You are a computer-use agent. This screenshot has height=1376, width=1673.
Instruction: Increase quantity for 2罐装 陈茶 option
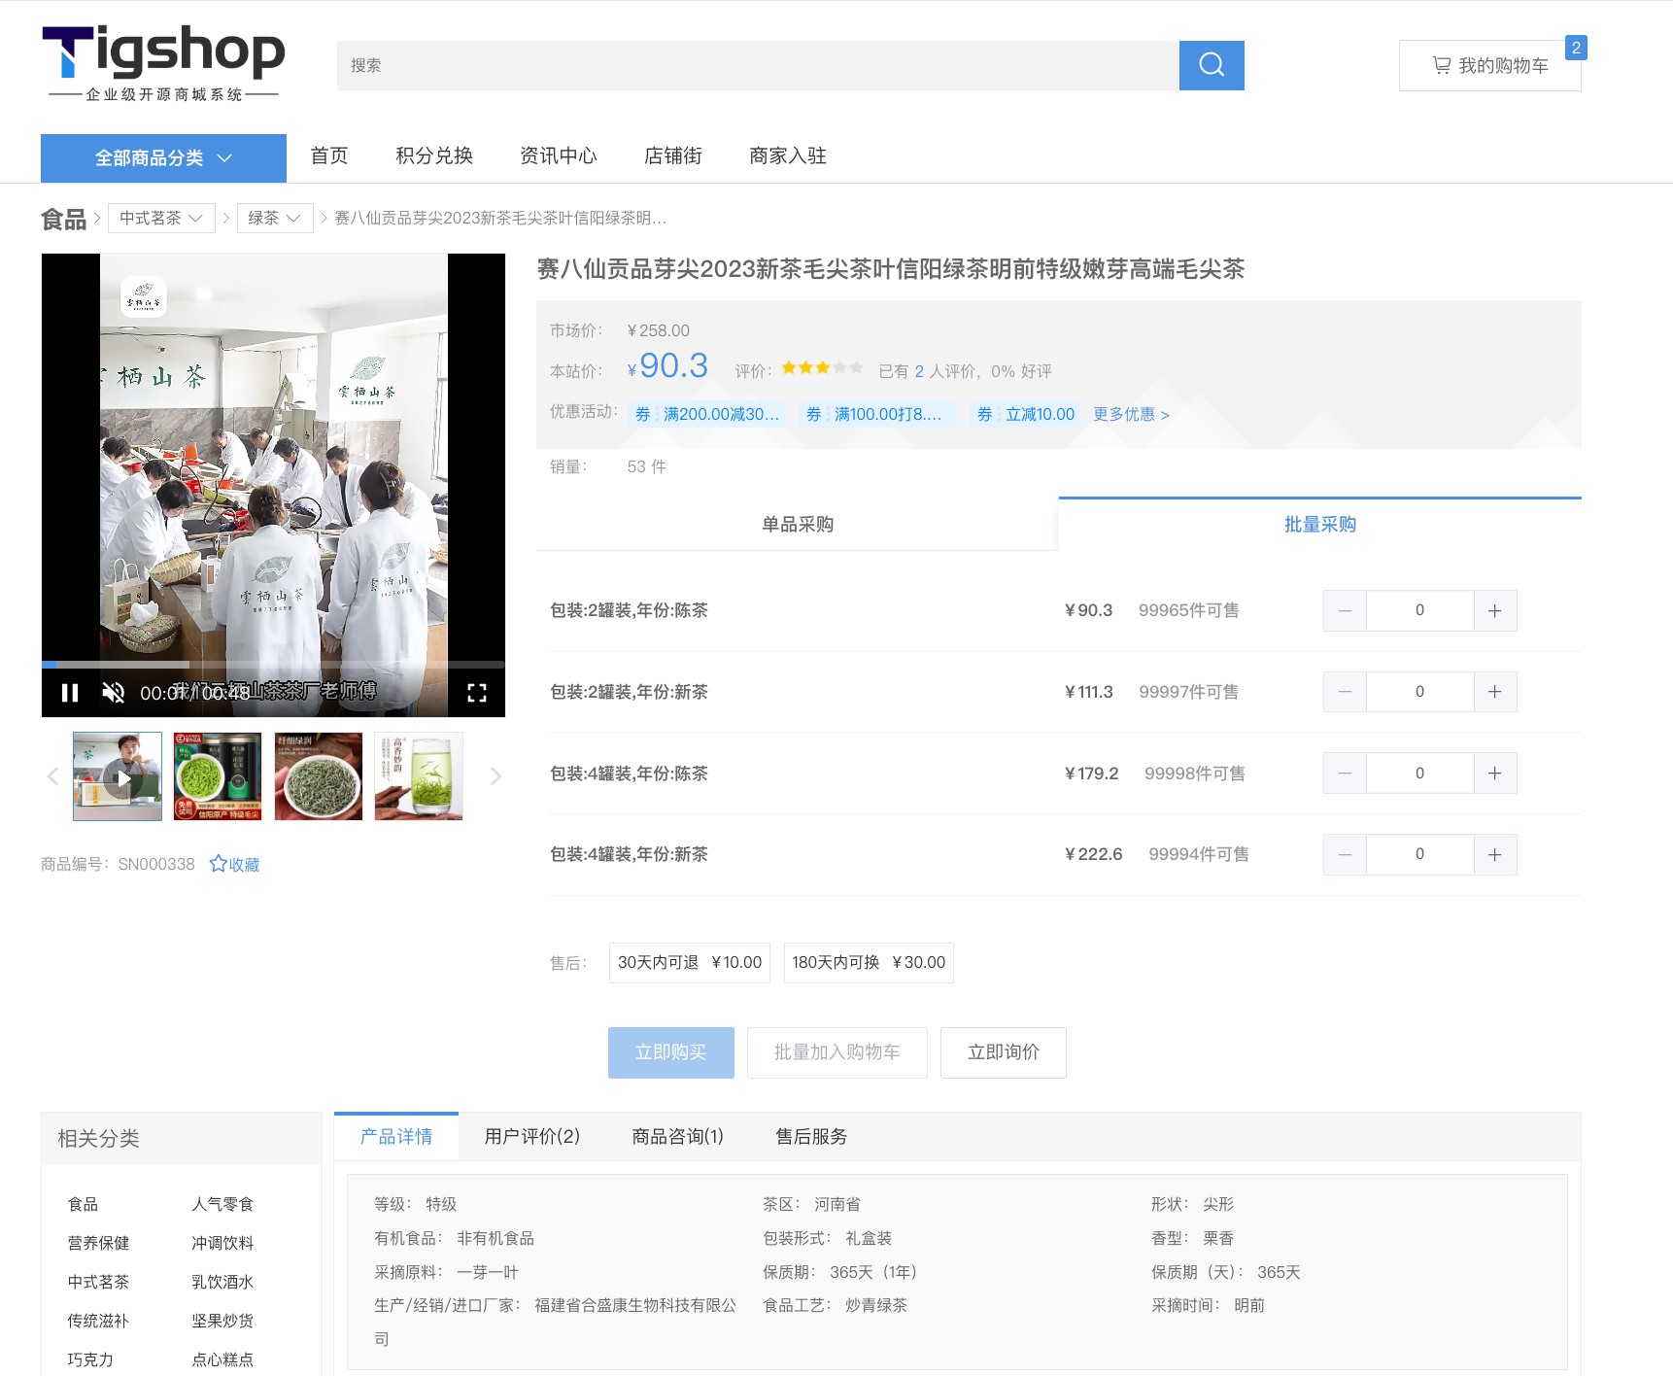click(x=1494, y=611)
